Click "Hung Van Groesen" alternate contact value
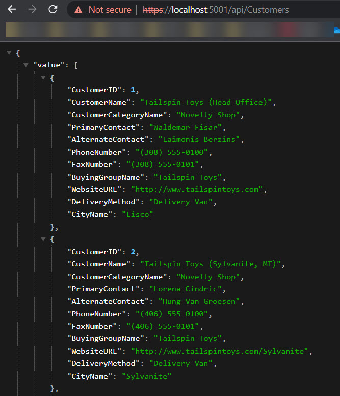This screenshot has height=396, width=340. pos(199,301)
